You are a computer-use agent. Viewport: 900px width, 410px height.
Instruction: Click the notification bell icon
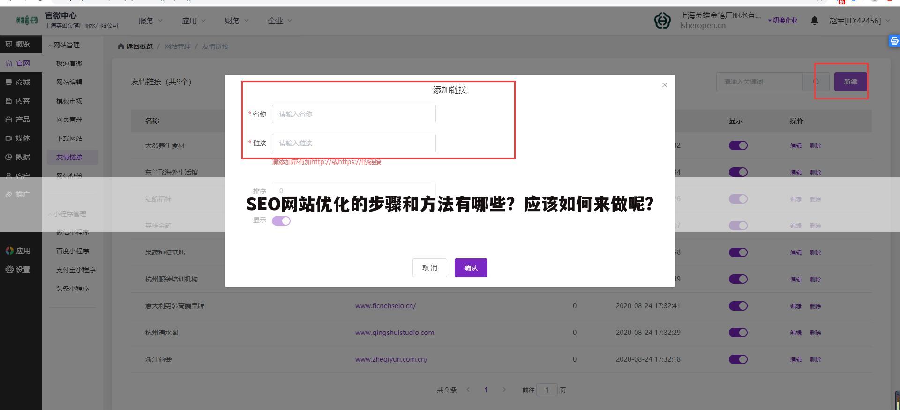[x=815, y=21]
